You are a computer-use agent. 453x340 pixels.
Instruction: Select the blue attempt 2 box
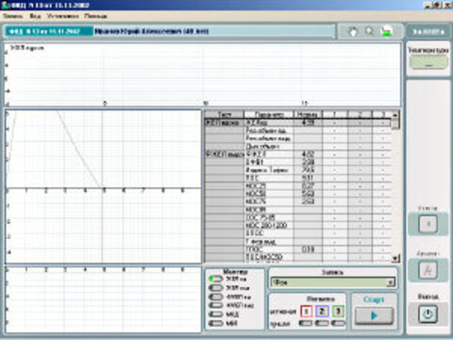point(322,312)
